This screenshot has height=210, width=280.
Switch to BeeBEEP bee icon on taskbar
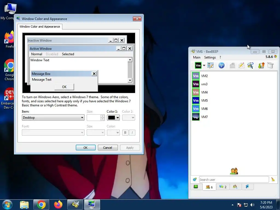click(75, 205)
